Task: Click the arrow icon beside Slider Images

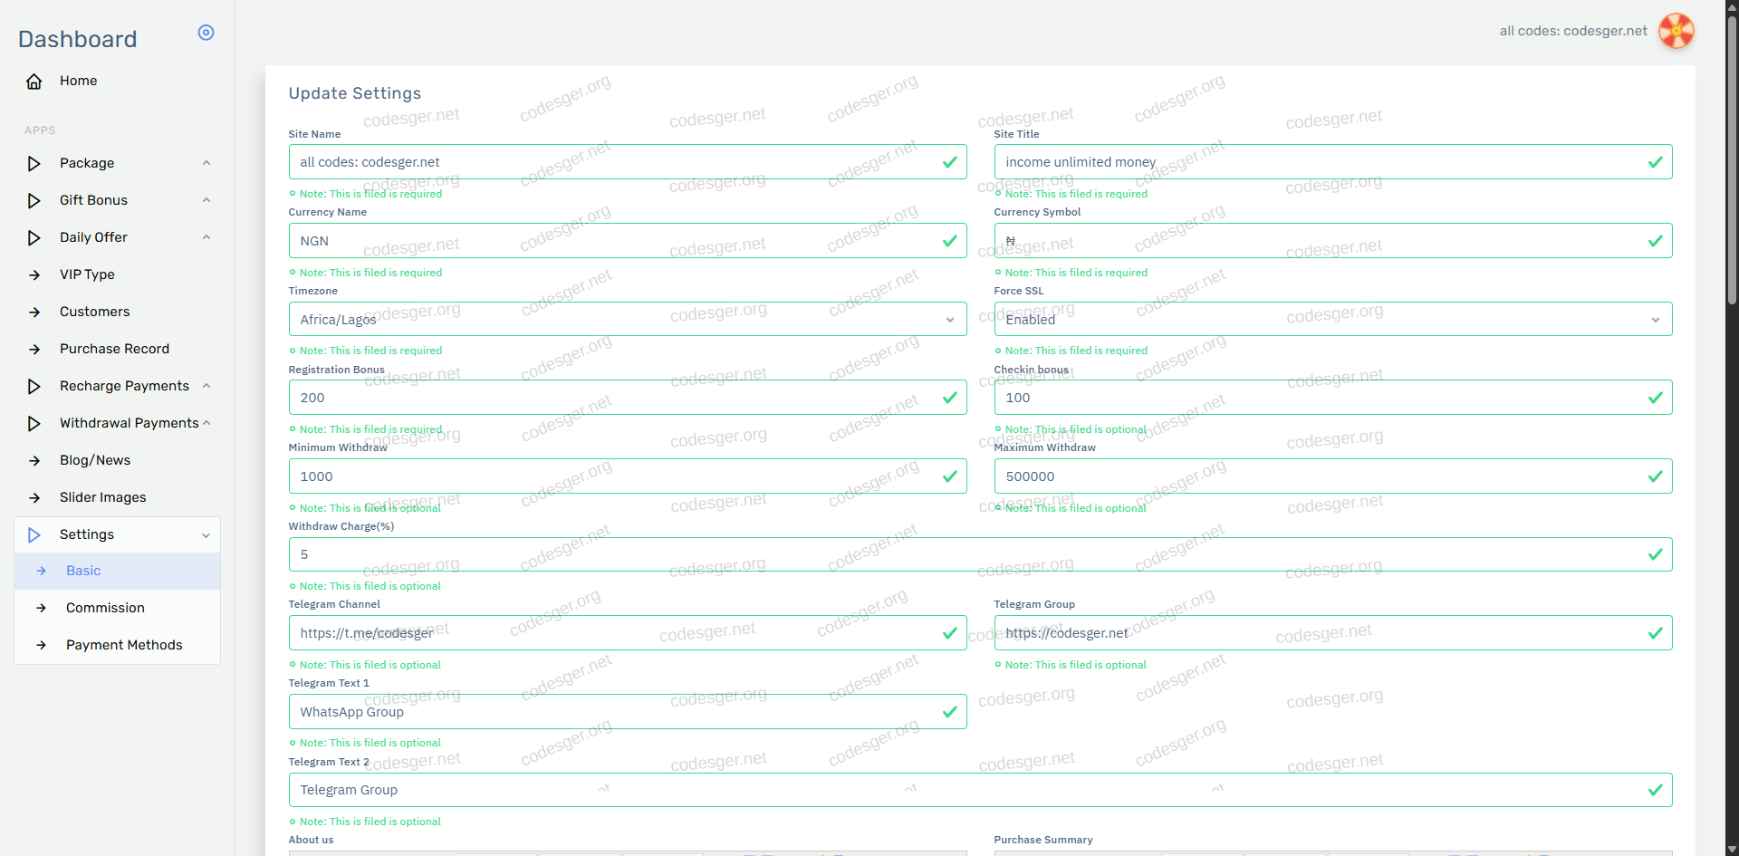Action: point(34,498)
